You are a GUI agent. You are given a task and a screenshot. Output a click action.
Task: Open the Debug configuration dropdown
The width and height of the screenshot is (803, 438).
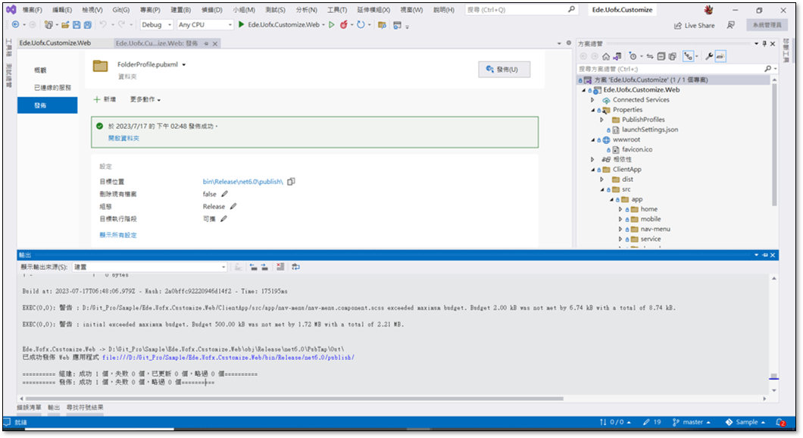[156, 24]
